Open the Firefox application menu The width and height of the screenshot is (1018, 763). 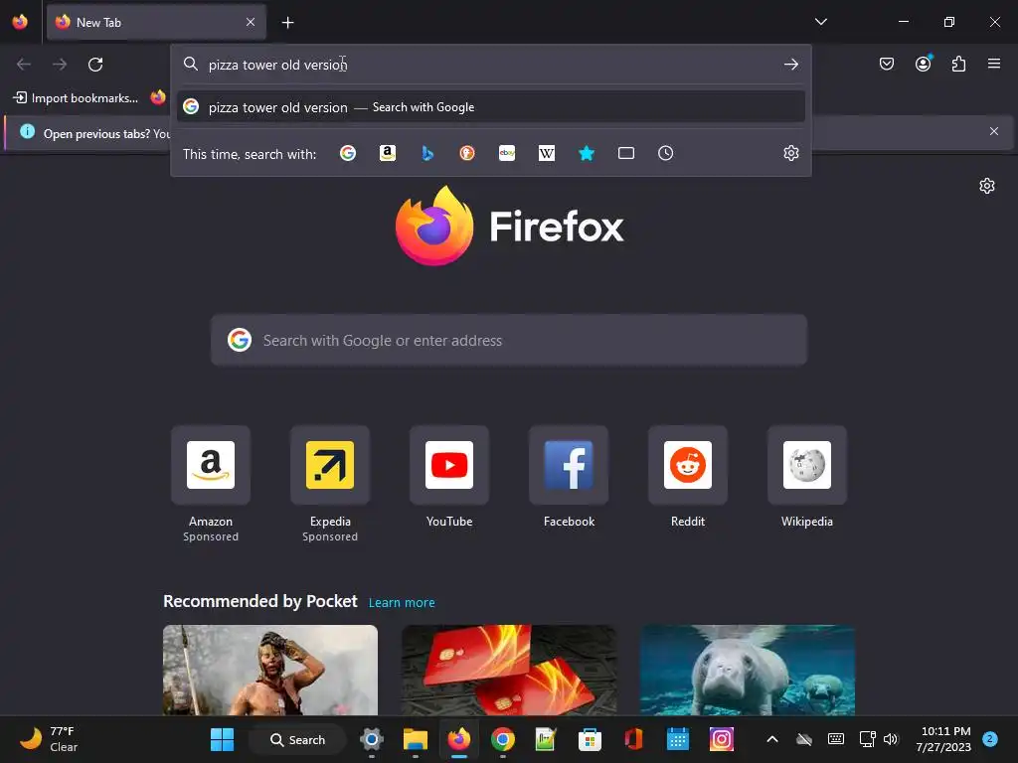click(994, 64)
